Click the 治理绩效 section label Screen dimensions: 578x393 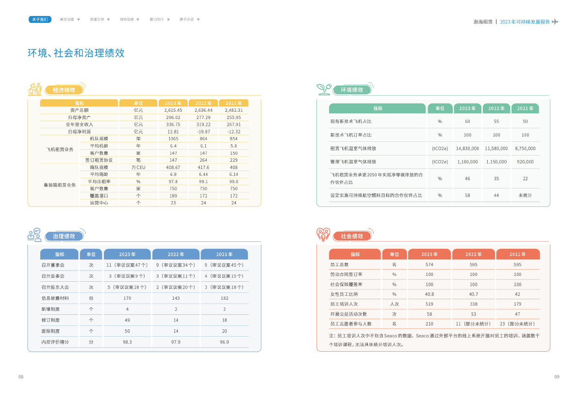64,236
